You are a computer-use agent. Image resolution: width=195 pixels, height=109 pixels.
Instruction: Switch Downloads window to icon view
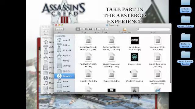tap(78, 29)
